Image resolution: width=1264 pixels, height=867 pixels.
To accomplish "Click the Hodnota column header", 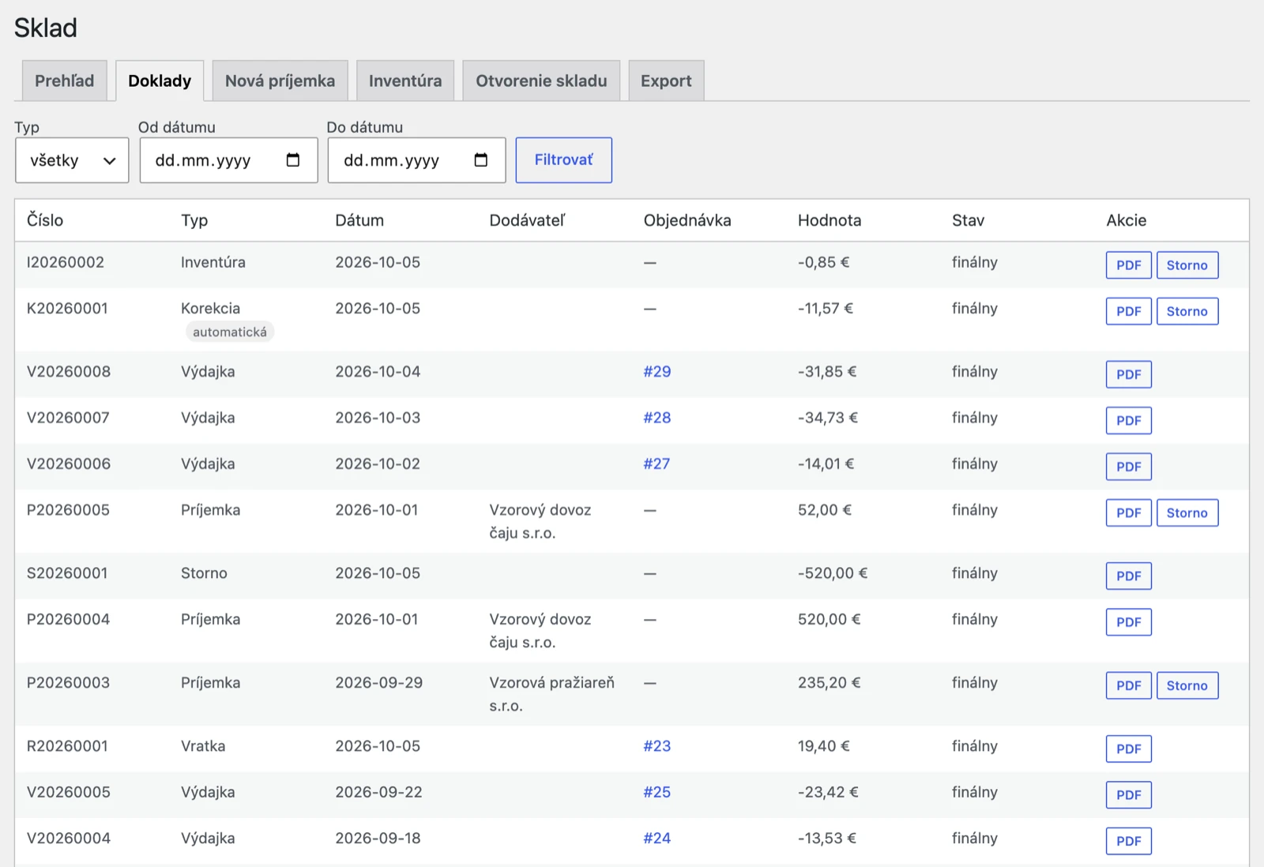I will (829, 220).
